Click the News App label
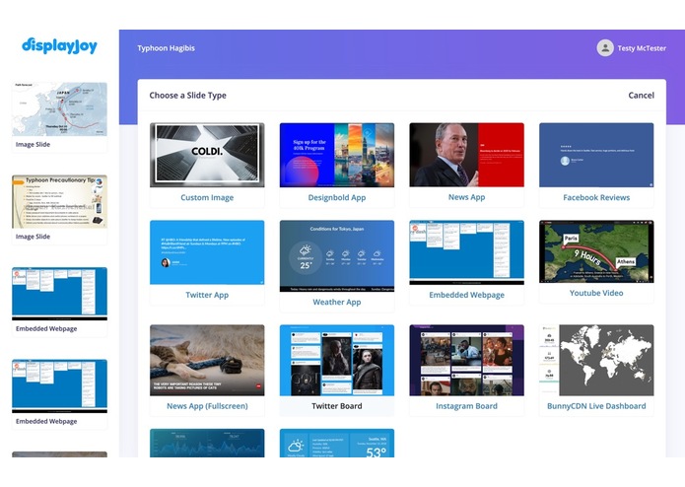Viewport: 685px width, 487px height. [x=466, y=197]
